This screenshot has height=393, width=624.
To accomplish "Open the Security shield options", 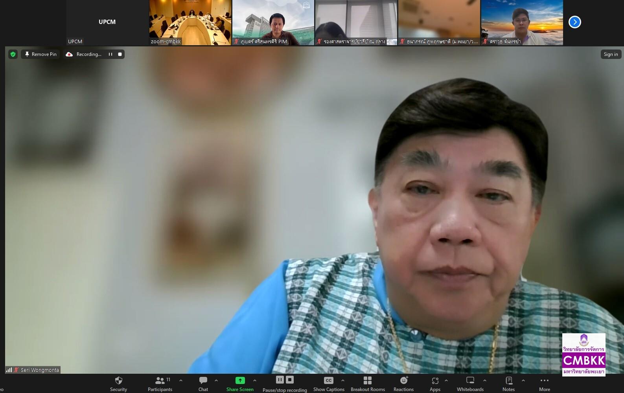I will (118, 384).
